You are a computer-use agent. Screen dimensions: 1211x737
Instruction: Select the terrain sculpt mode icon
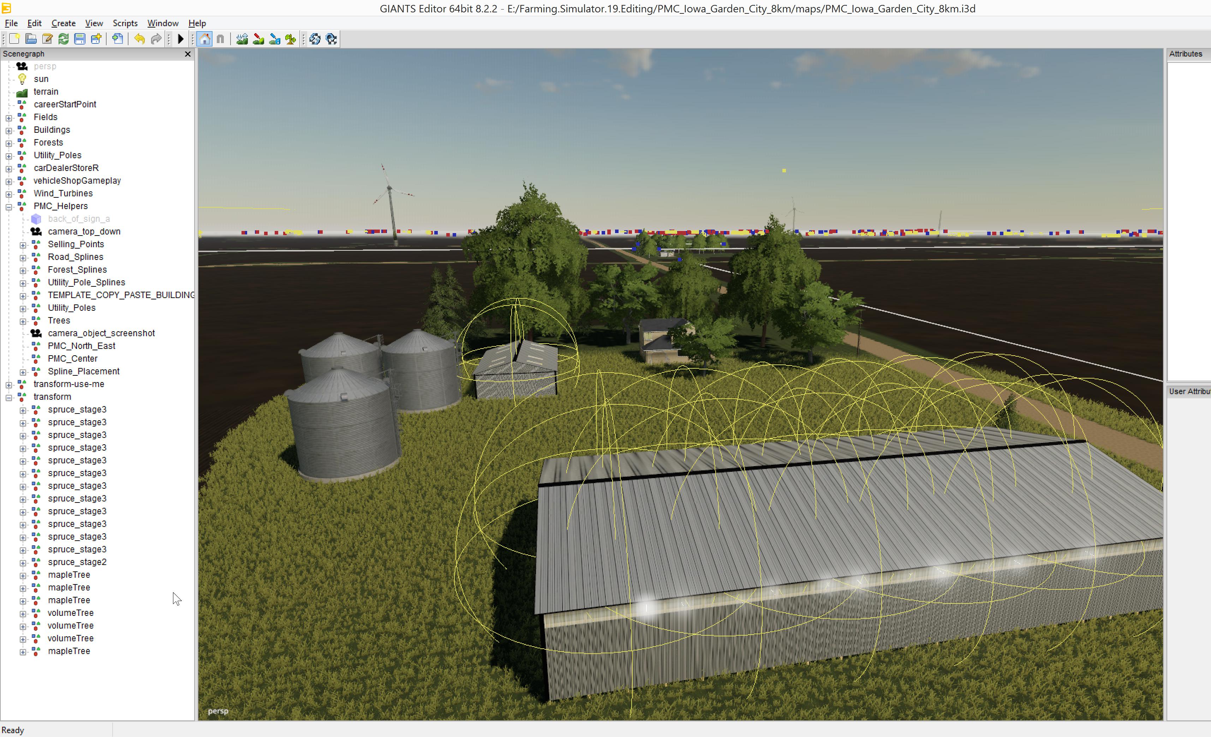[x=242, y=39]
